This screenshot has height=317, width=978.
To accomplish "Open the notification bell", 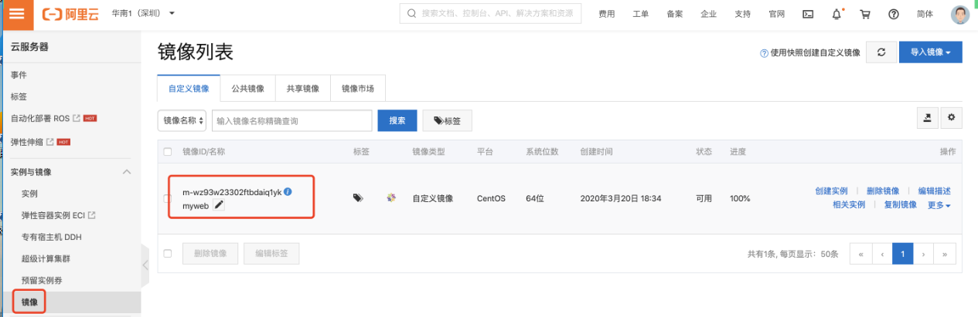I will click(837, 14).
